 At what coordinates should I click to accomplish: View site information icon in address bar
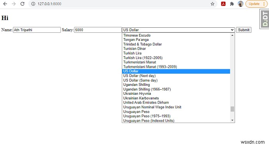(x=33, y=4)
